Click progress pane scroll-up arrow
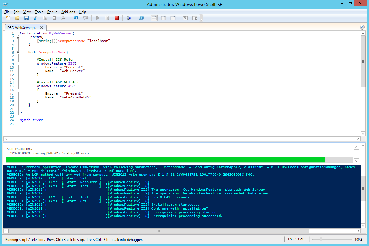 (357, 147)
